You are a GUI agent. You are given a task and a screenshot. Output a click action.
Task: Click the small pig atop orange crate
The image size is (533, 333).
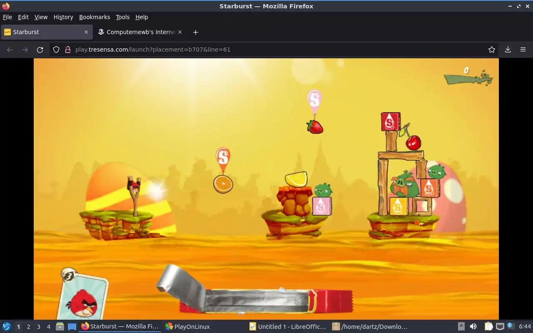(436, 171)
